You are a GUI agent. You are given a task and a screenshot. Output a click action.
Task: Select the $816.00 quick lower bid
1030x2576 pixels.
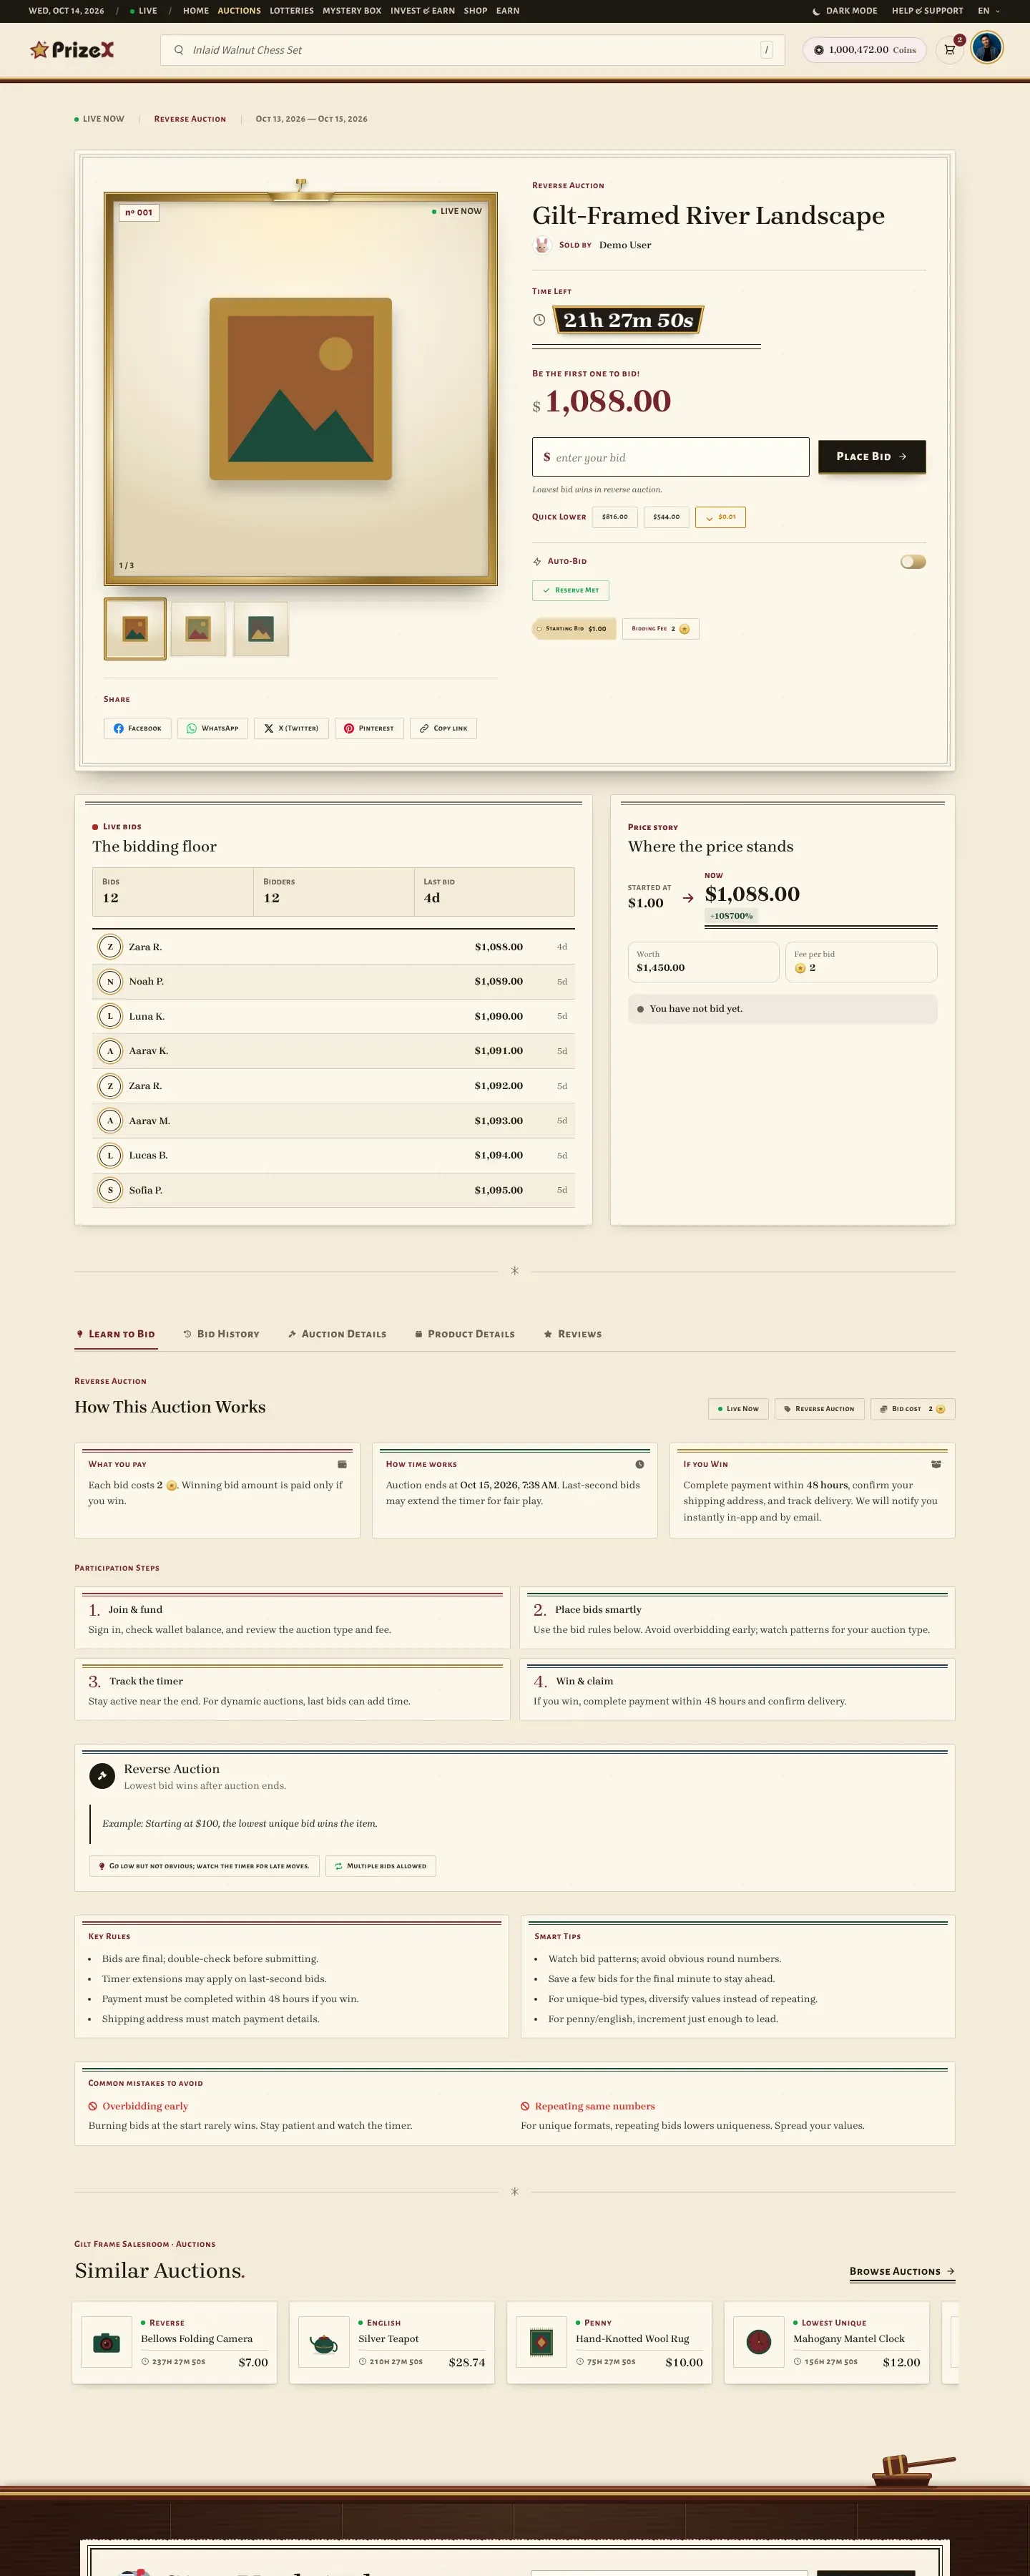(x=615, y=517)
